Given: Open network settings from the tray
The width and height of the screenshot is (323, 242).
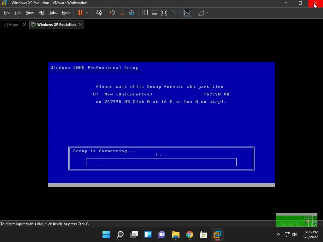Looking at the screenshot, I should (x=287, y=234).
